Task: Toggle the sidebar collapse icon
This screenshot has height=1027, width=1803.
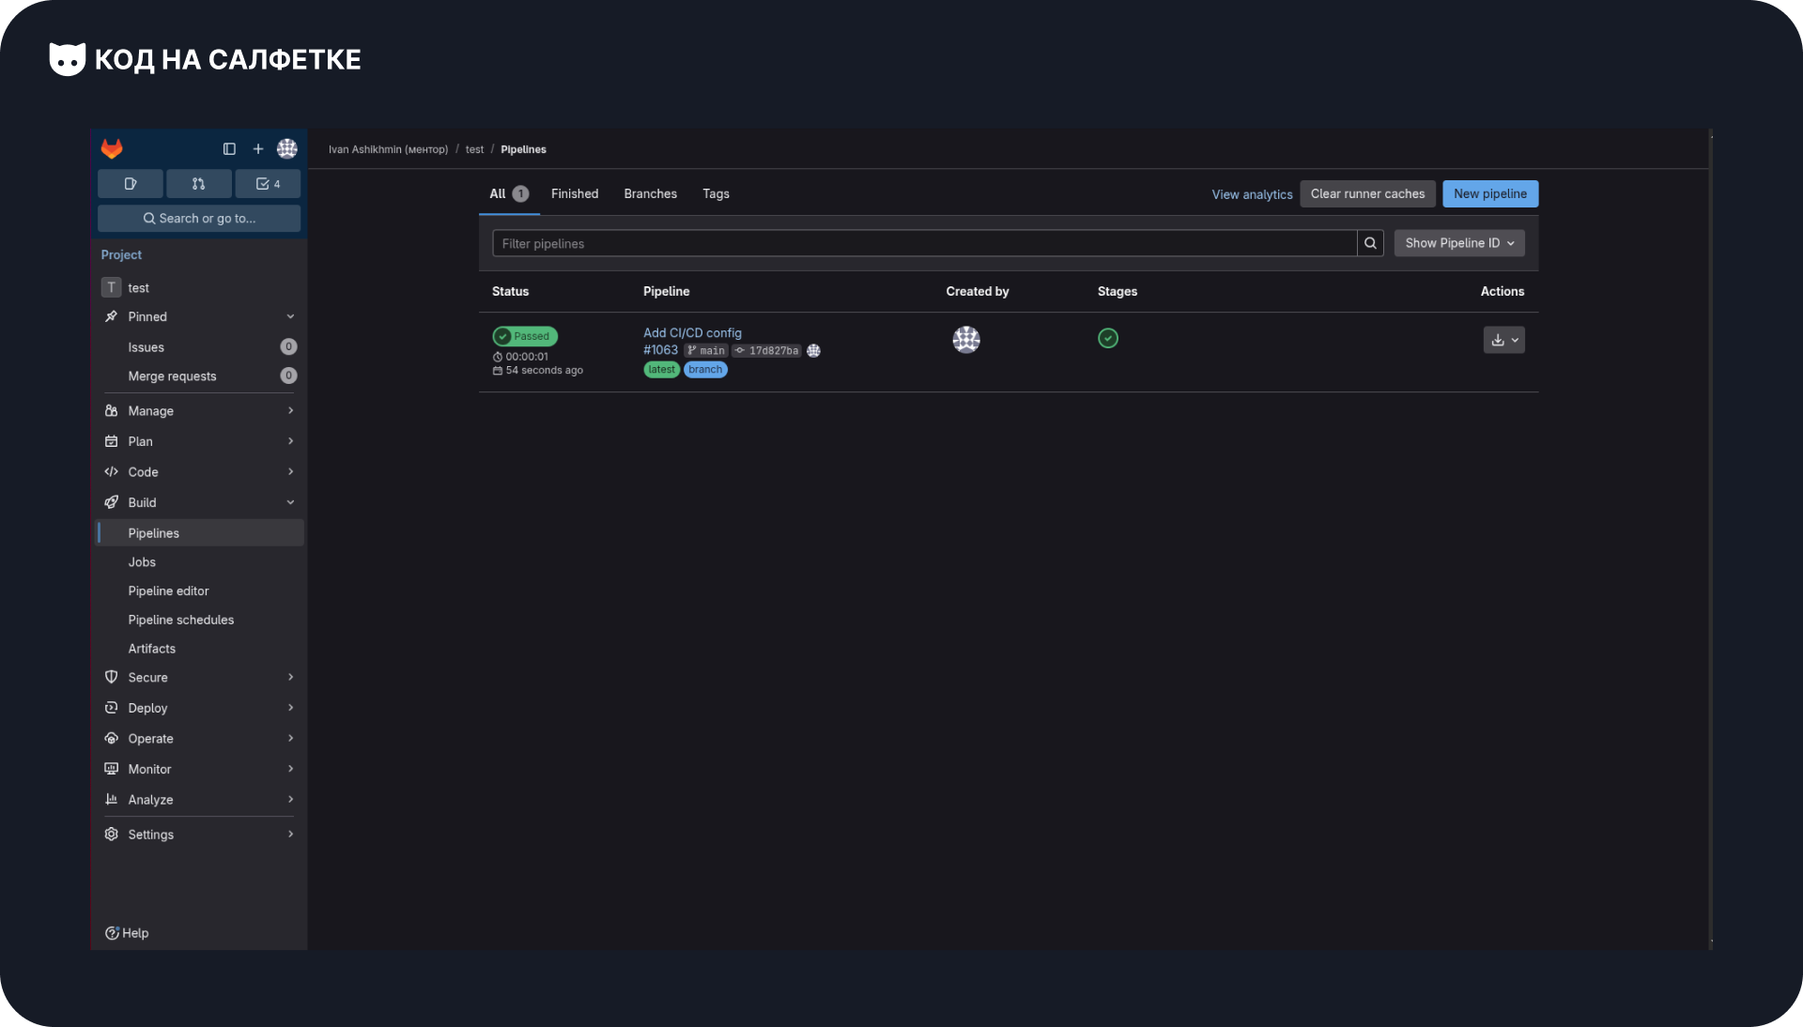Action: [x=229, y=148]
